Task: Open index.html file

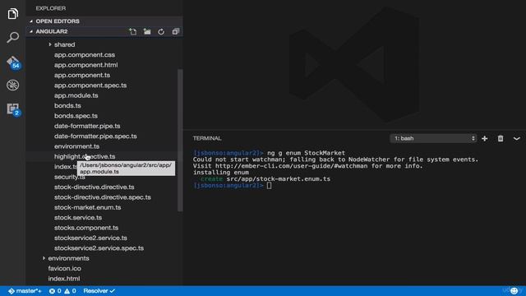Action: click(x=64, y=279)
